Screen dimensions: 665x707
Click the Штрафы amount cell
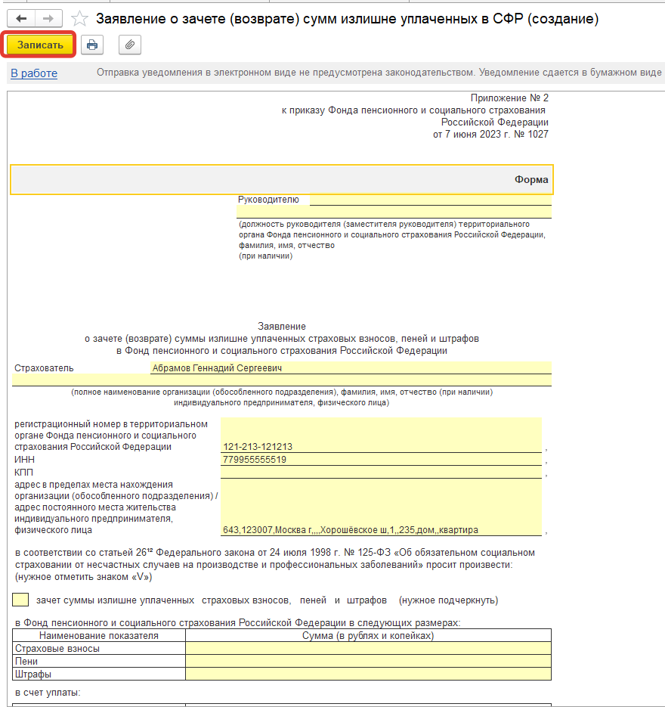[x=368, y=674]
